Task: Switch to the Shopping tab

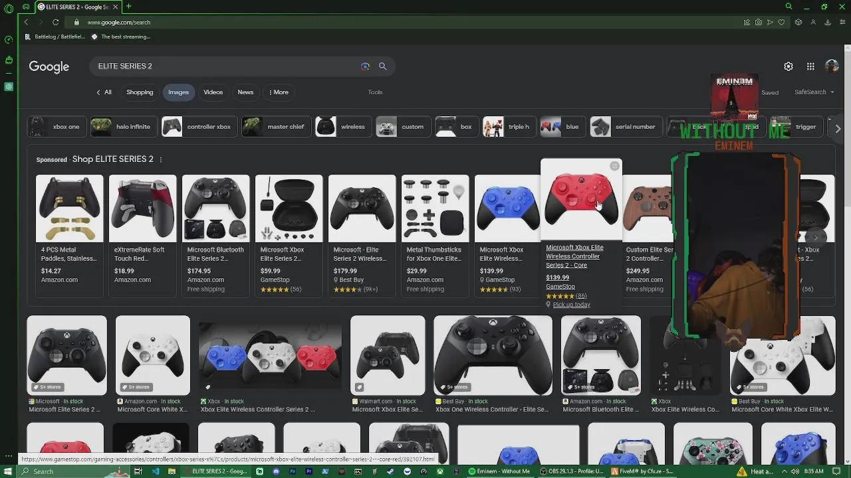Action: 140,92
